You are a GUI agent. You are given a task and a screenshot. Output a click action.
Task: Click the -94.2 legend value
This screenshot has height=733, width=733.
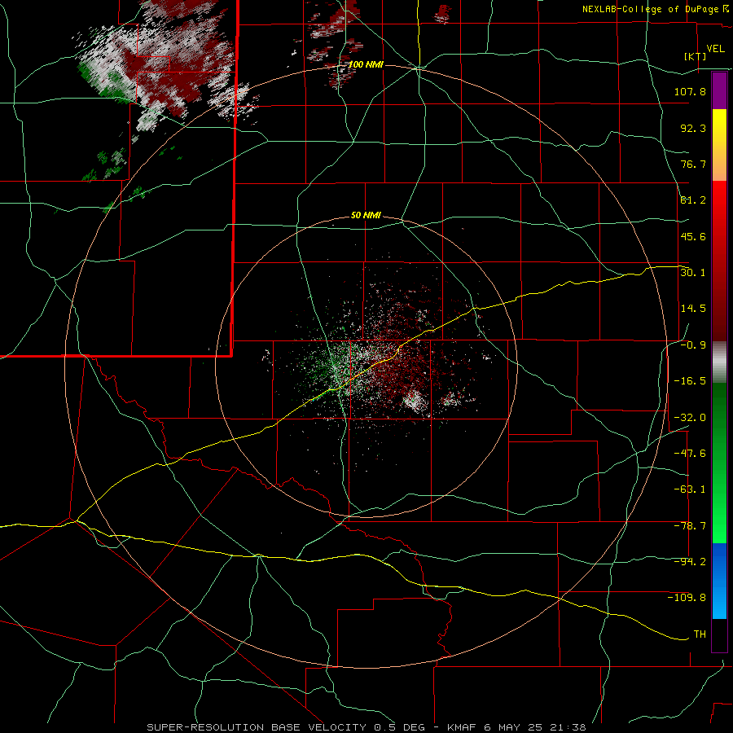pyautogui.click(x=690, y=562)
